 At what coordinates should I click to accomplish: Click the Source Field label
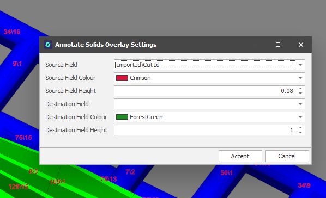(x=61, y=65)
